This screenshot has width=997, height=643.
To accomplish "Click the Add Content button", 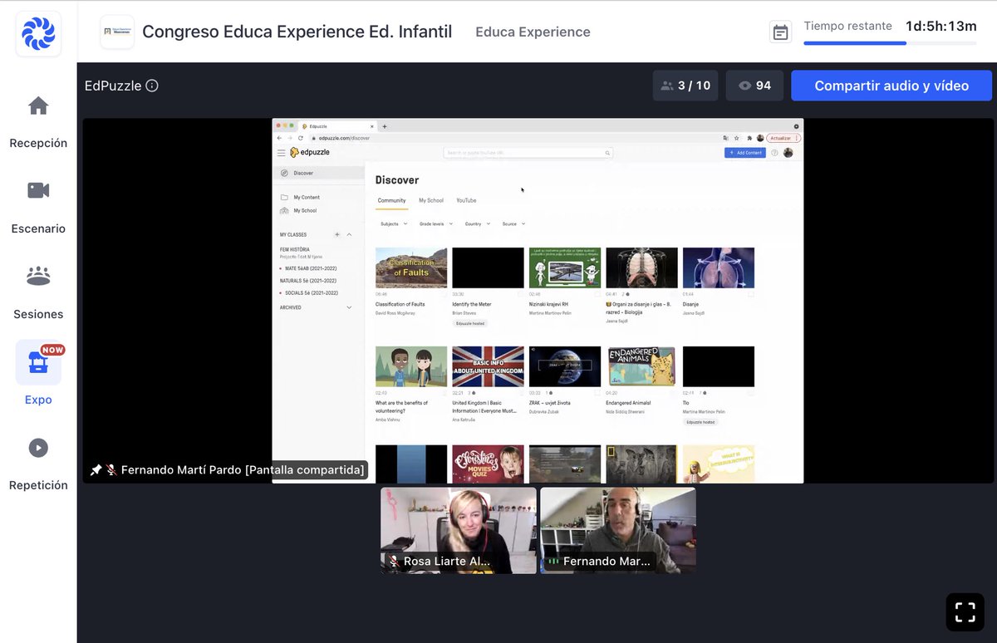I will click(x=744, y=153).
